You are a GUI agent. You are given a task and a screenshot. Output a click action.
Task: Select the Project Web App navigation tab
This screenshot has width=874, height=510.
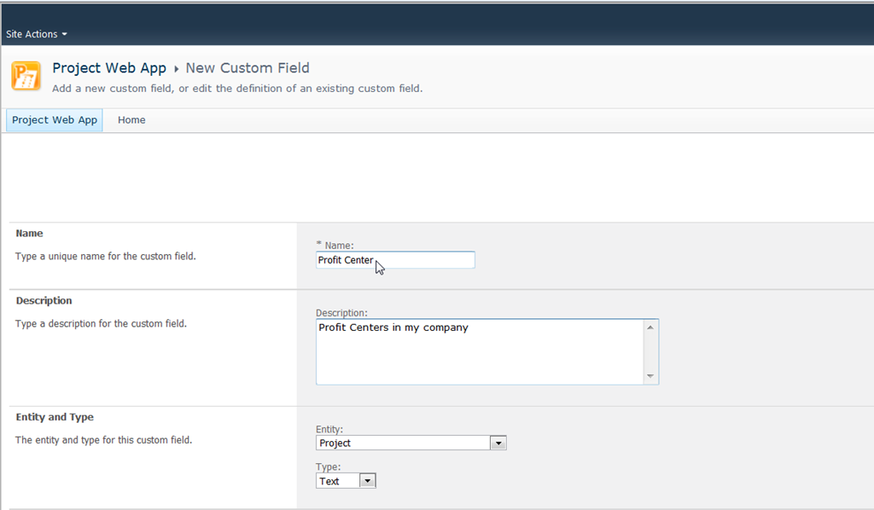coord(55,120)
